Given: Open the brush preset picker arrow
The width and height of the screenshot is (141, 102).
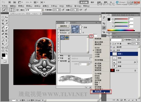Looking at the screenshot, I should [x=14, y=10].
